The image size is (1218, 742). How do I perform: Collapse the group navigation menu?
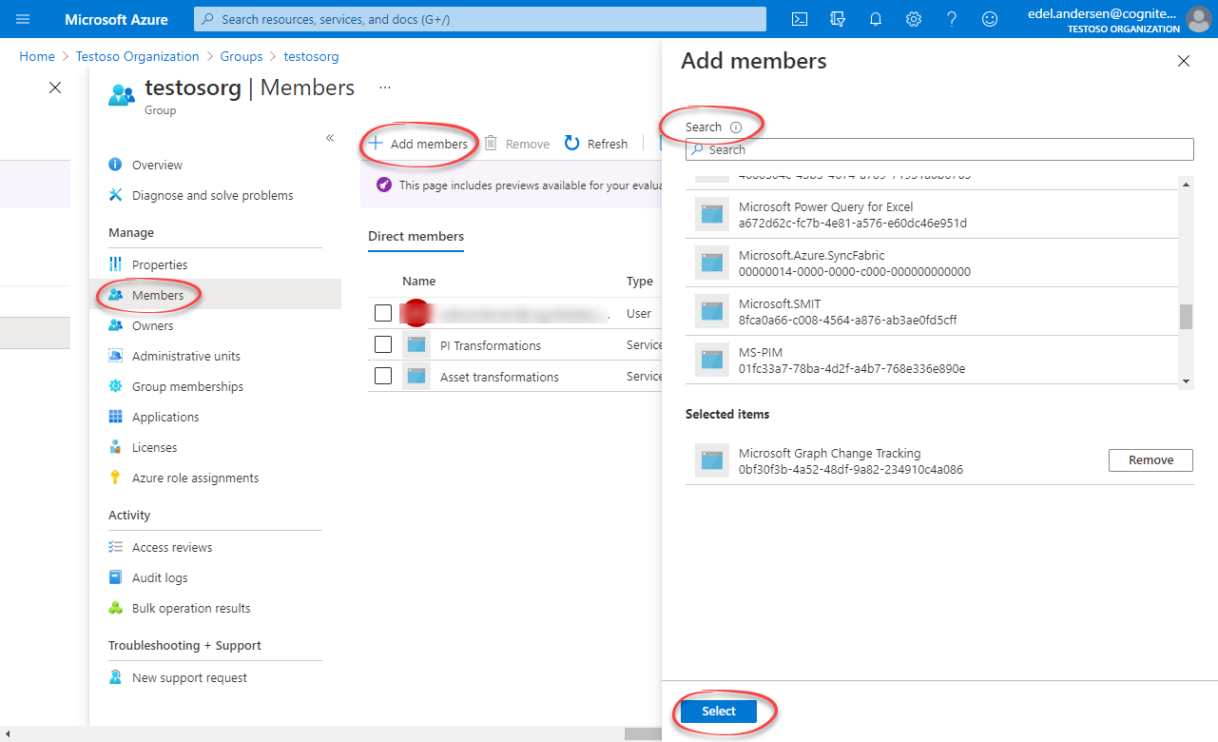(330, 138)
